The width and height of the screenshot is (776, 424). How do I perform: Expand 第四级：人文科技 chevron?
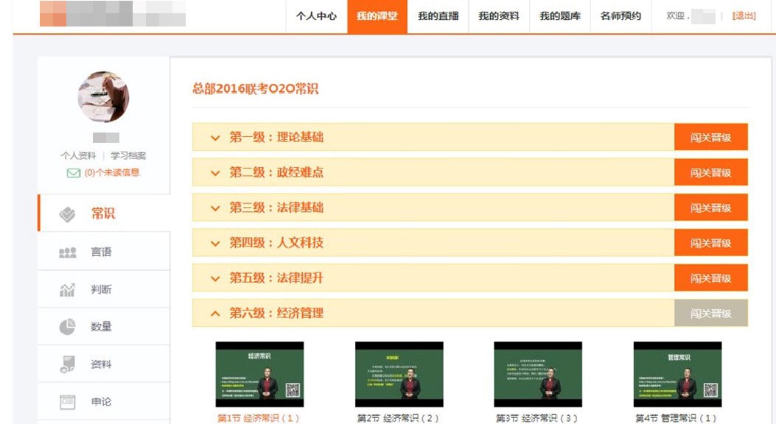[x=215, y=243]
